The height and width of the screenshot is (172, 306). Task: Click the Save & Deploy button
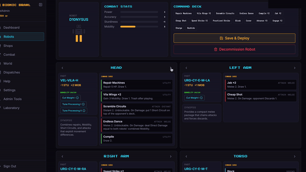coord(234,38)
